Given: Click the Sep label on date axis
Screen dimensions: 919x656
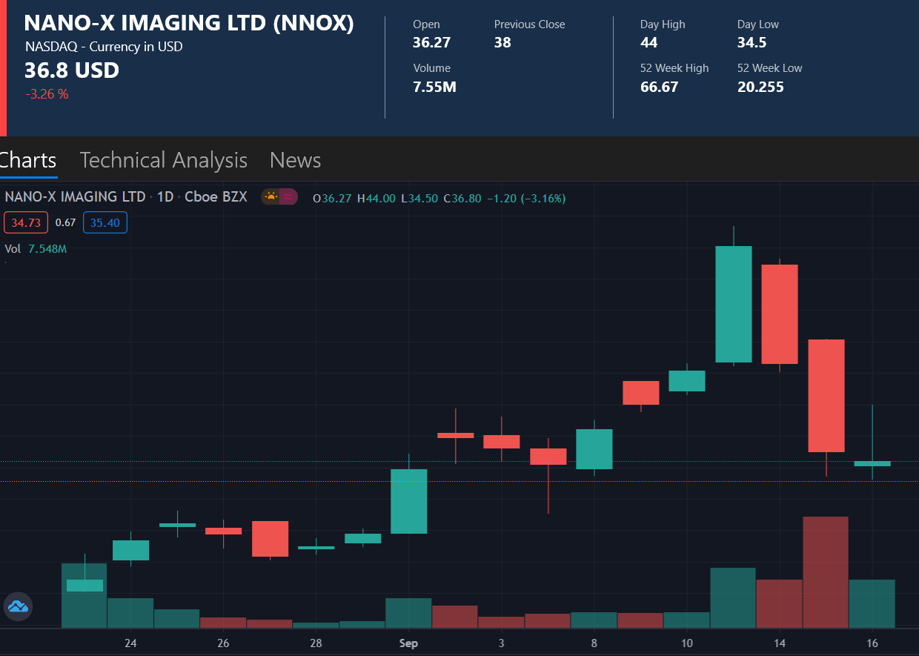Looking at the screenshot, I should coord(408,643).
